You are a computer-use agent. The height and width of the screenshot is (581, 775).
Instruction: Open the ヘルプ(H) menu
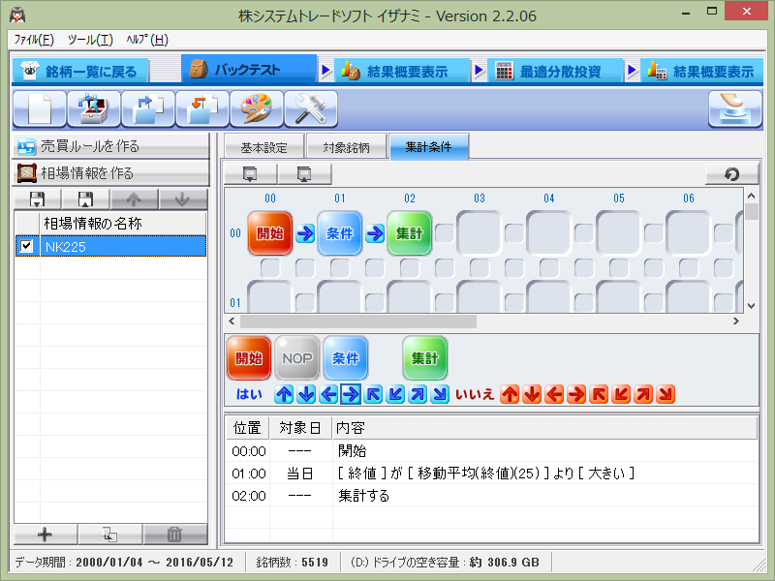pos(147,40)
